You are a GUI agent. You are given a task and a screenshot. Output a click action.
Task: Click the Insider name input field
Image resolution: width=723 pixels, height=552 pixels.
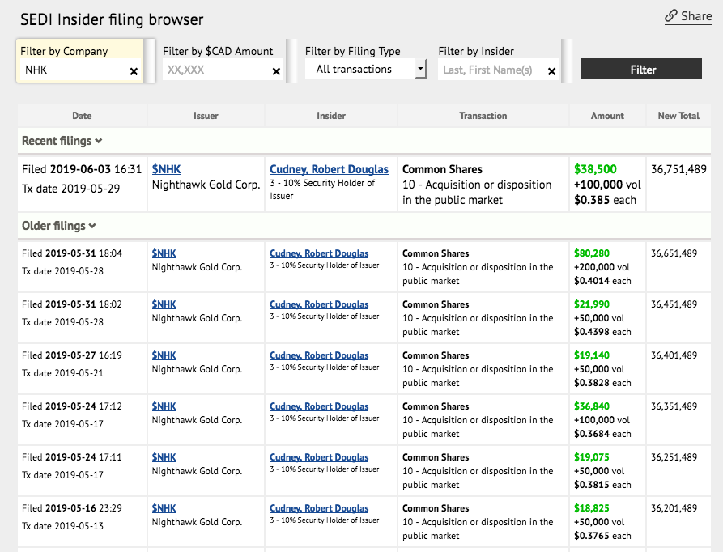[x=491, y=70]
